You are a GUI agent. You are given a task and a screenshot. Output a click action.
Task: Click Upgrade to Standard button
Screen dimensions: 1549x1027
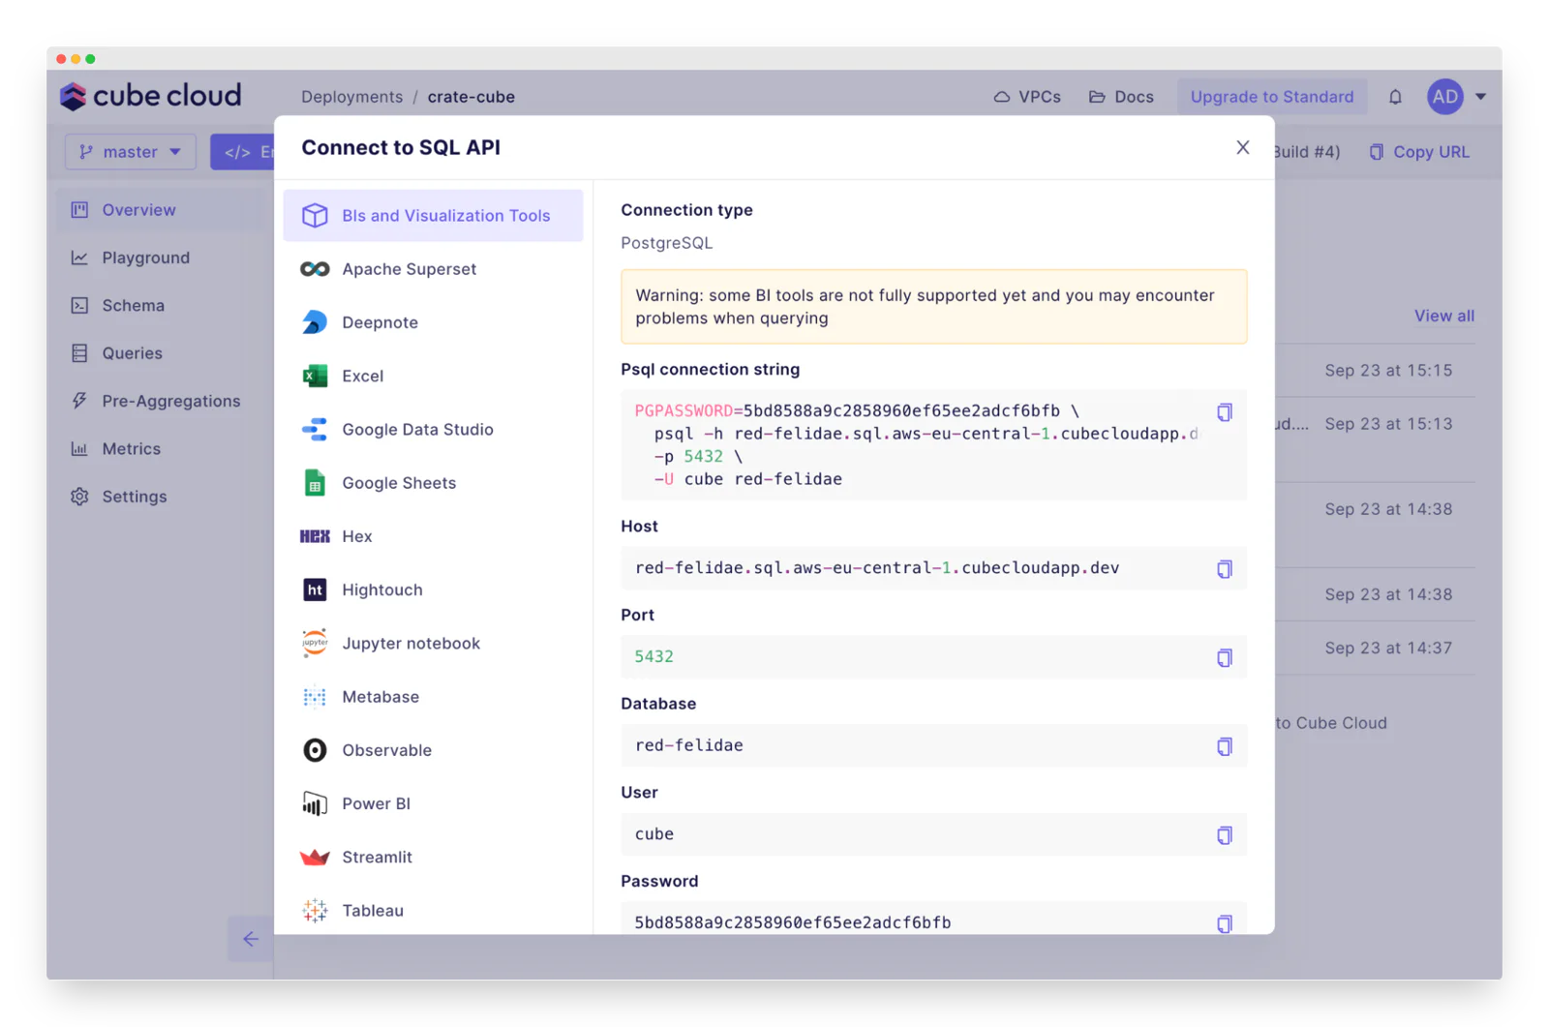click(x=1271, y=97)
